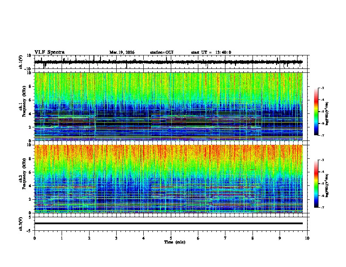Click time axis tick label "8"
This screenshot has height=267, width=346.
pos(253,238)
